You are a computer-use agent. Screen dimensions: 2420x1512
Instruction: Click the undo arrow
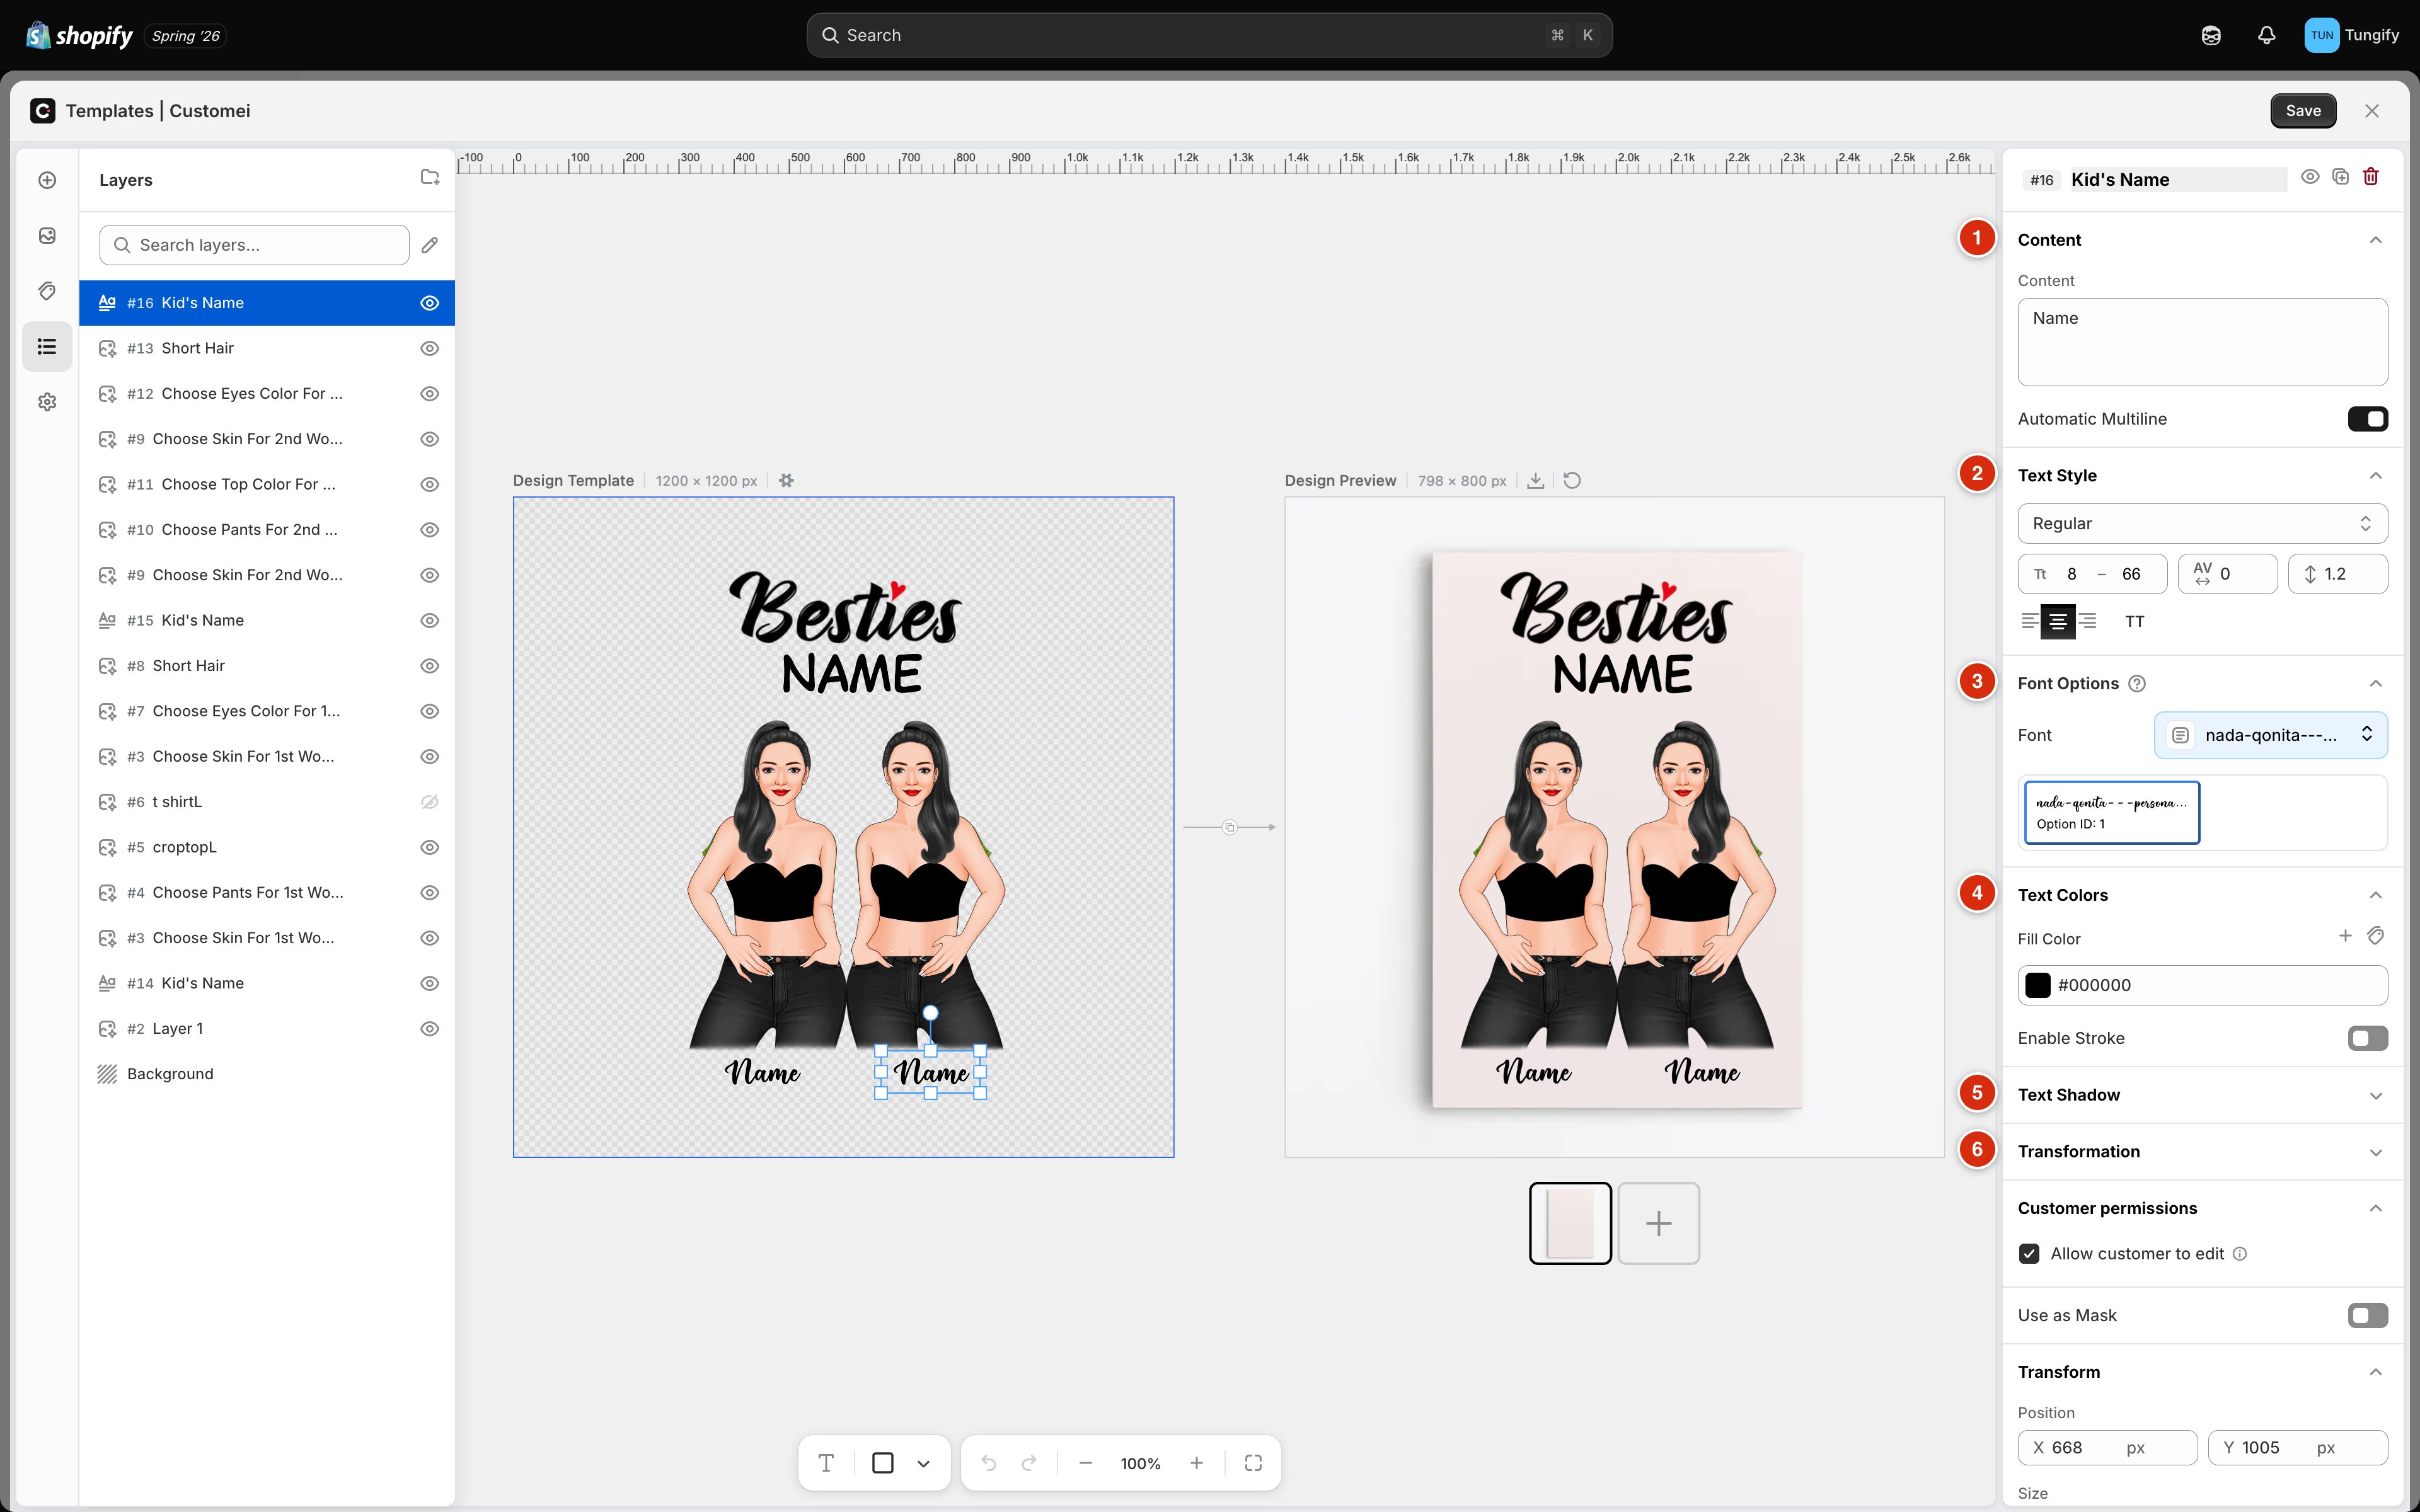click(988, 1463)
